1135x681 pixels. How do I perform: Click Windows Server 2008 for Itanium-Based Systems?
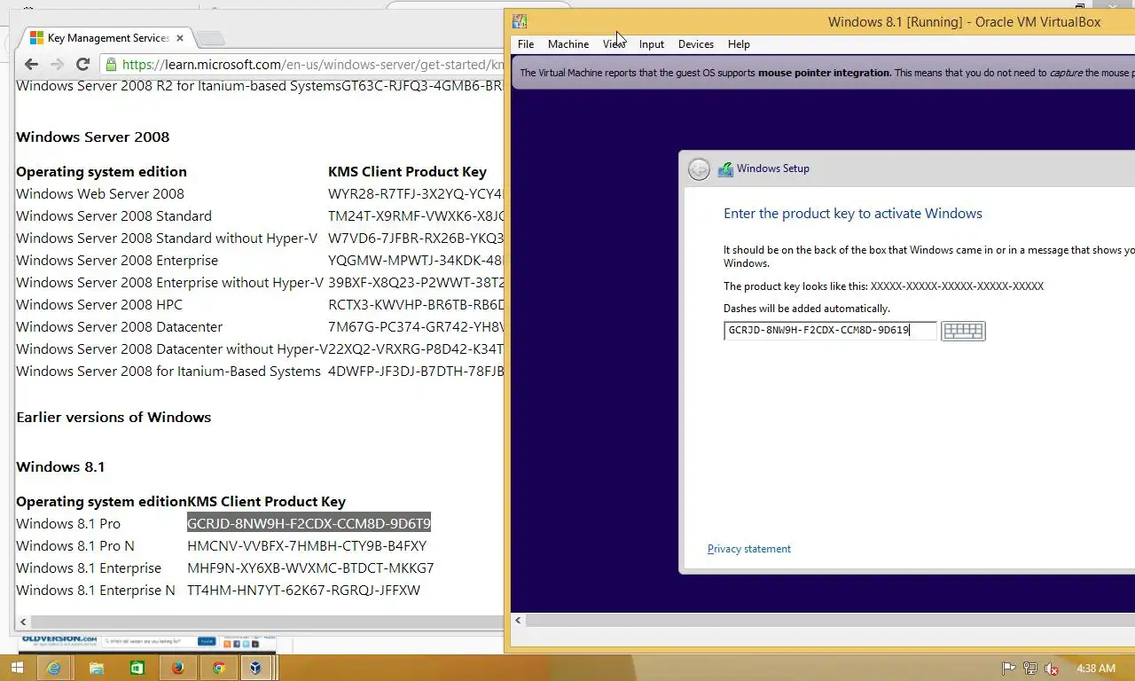coord(168,371)
